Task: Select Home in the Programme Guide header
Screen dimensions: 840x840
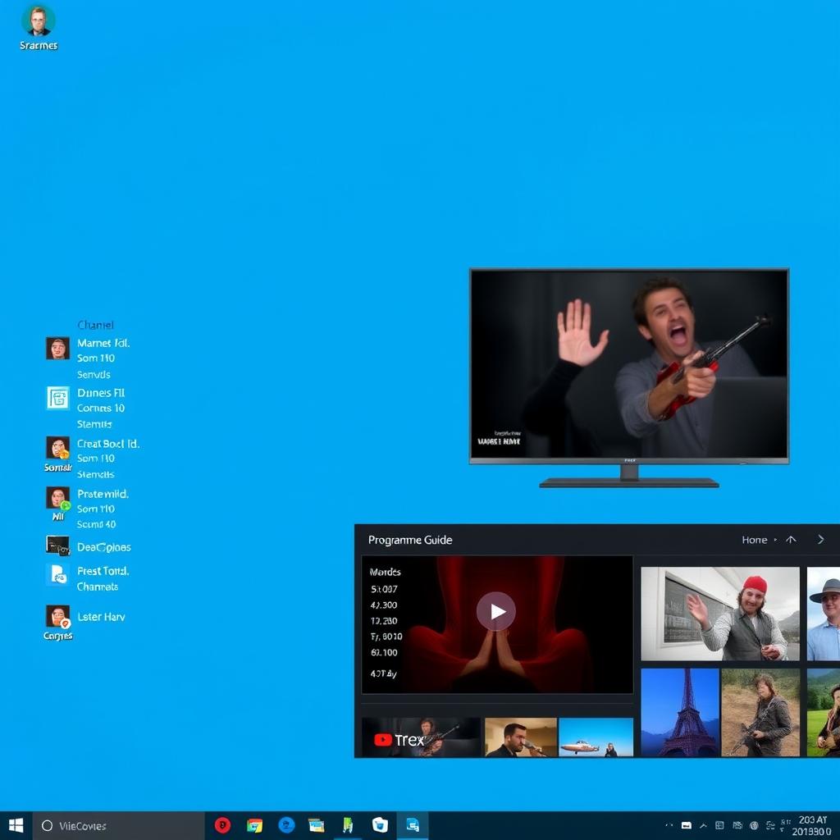Action: 754,540
